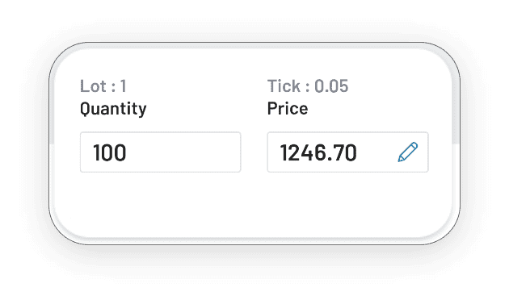This screenshot has height=300, width=509.
Task: Click the Lot : 1 text
Action: (x=103, y=86)
